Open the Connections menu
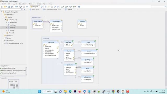167x94 pixels. (23, 4)
